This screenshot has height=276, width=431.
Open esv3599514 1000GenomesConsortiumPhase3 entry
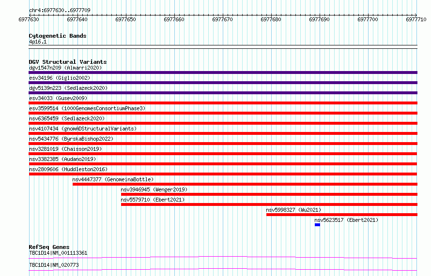[x=87, y=108]
